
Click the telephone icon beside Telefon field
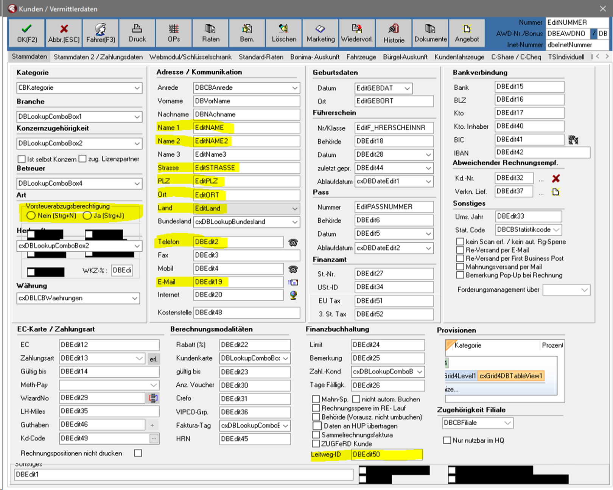click(x=293, y=243)
